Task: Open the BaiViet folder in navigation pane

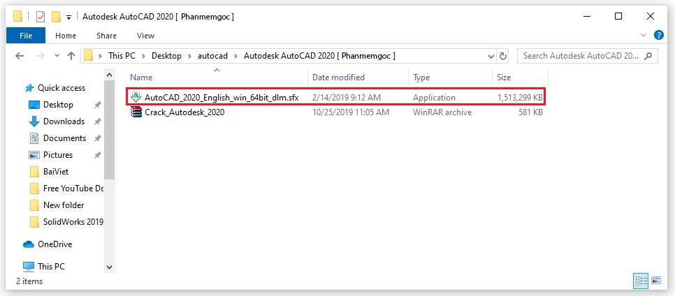Action: point(55,171)
